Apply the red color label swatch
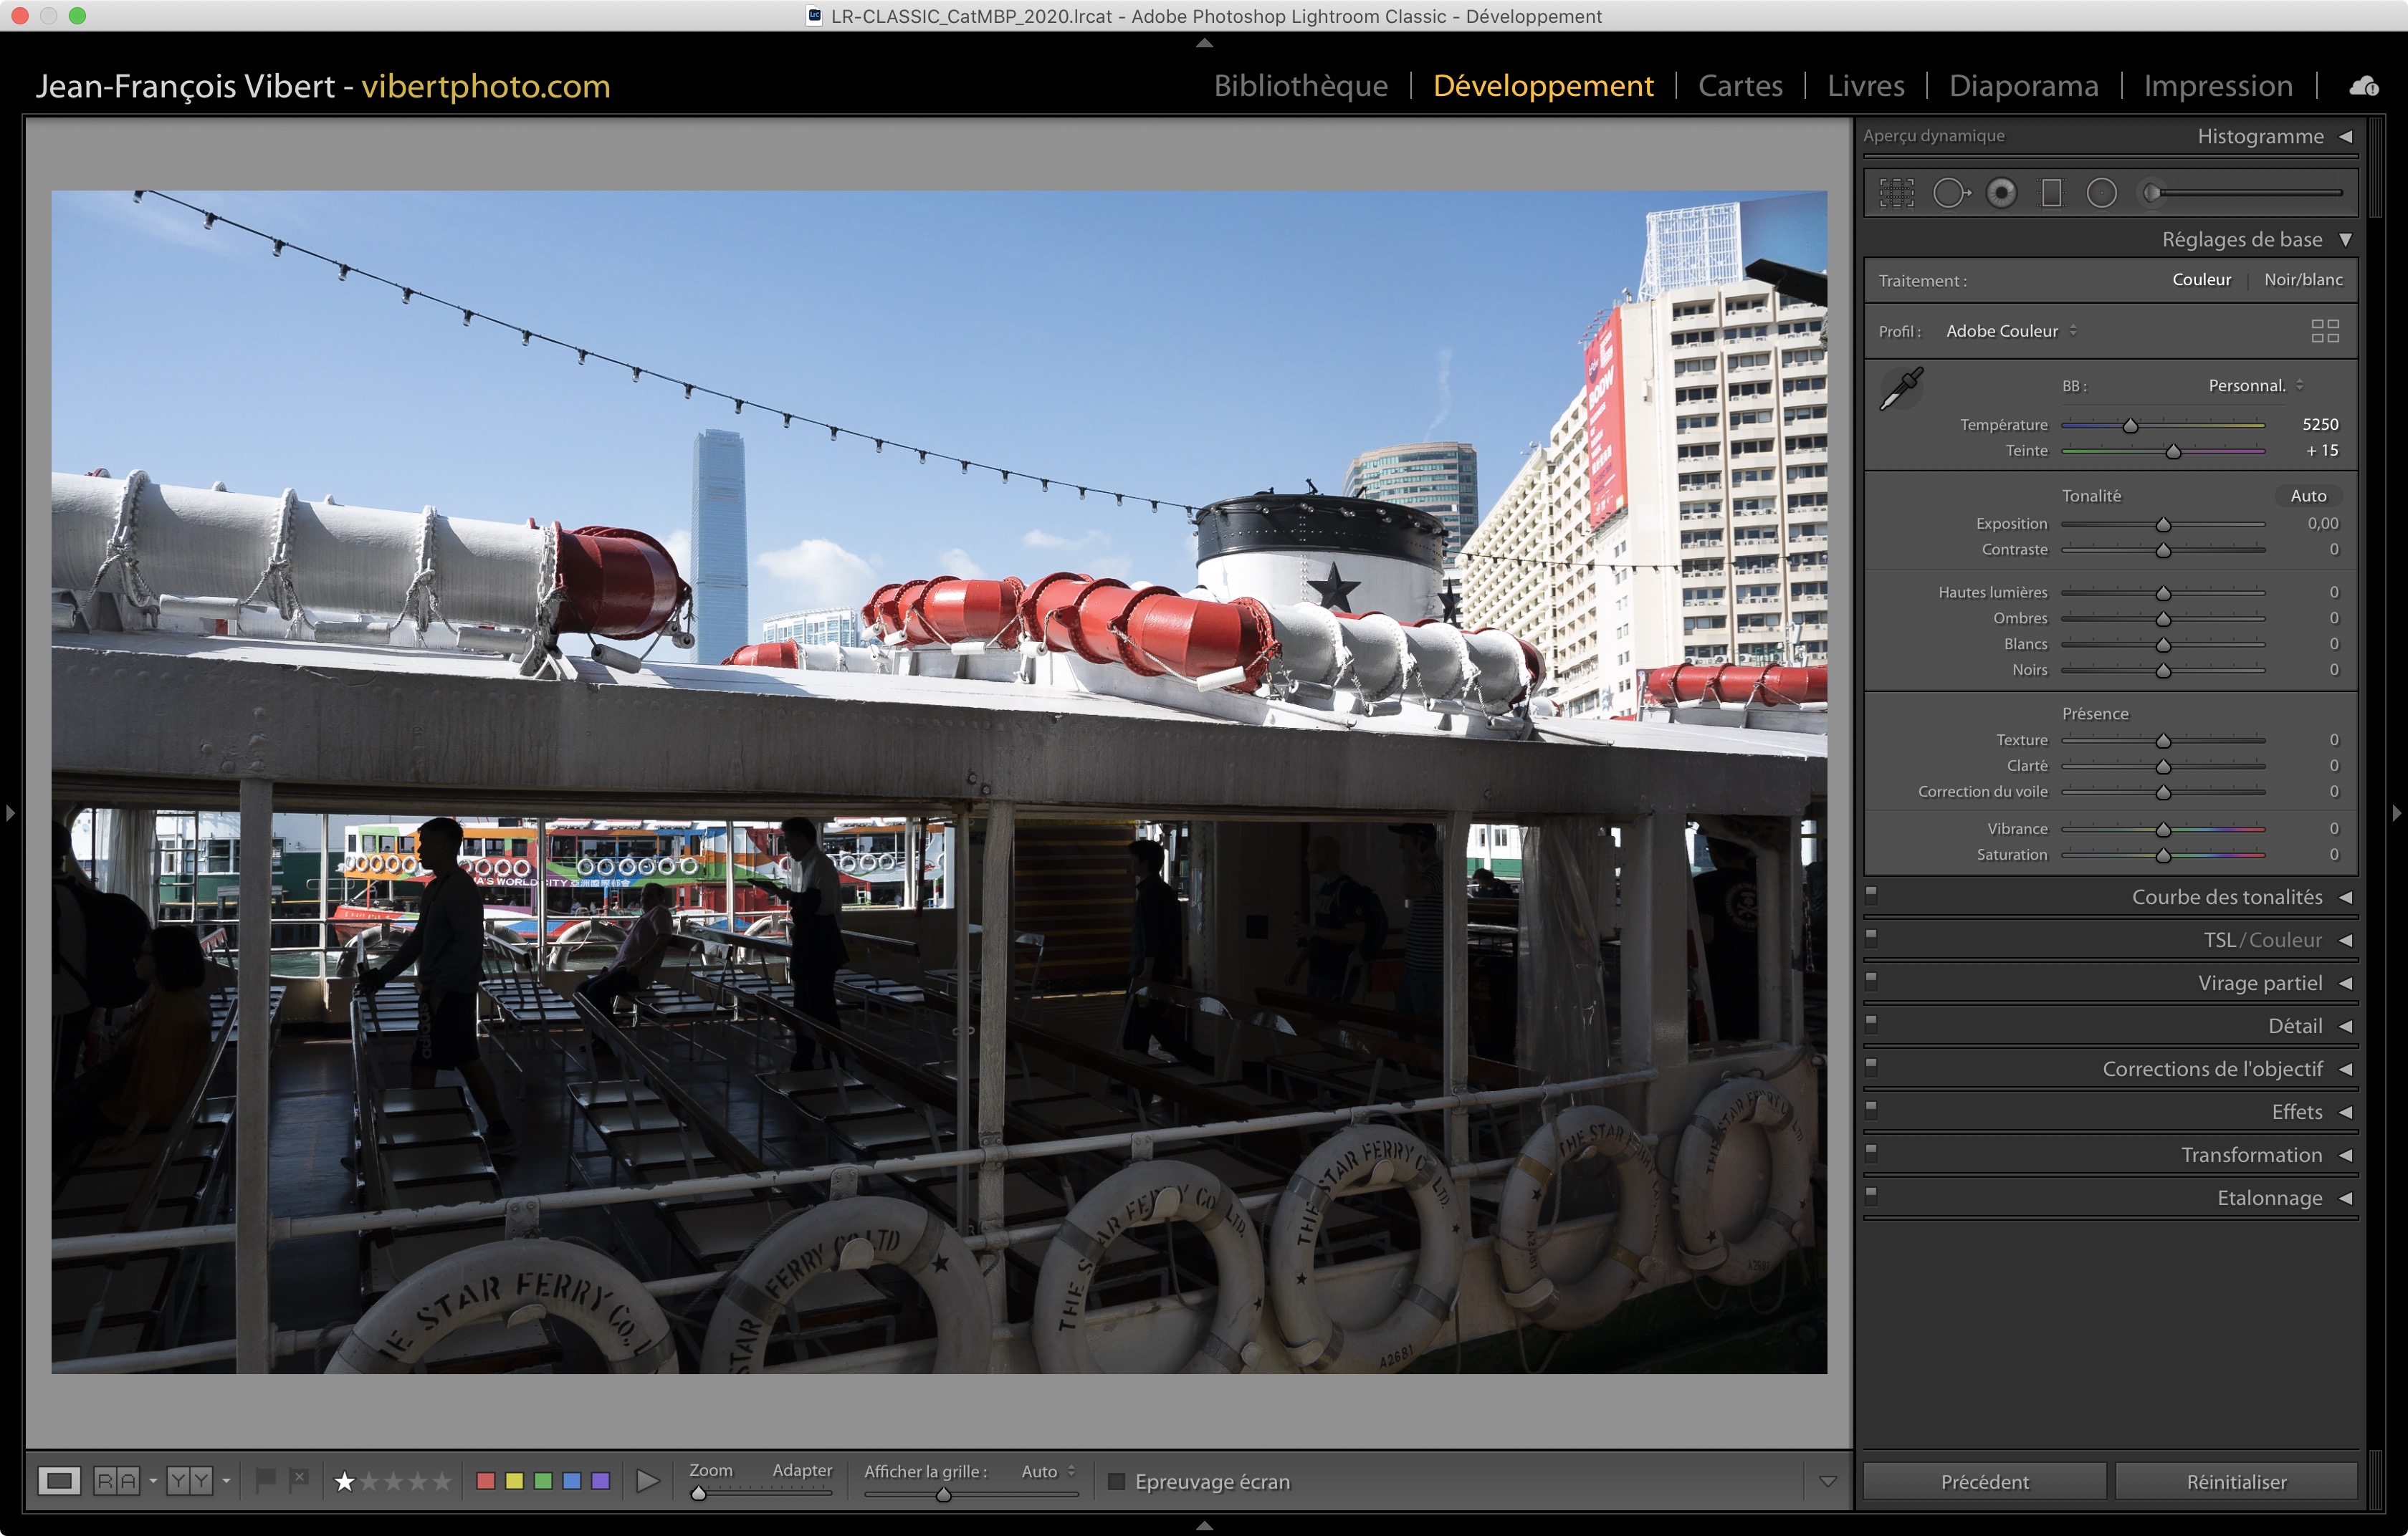 pyautogui.click(x=486, y=1481)
